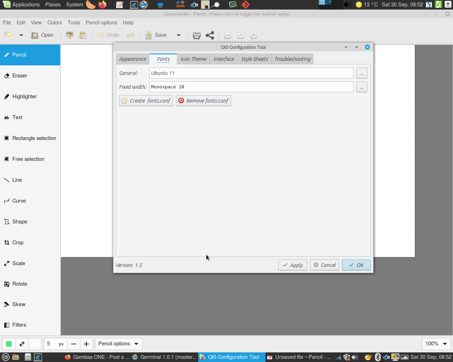Click the General font field
The width and height of the screenshot is (453, 362).
pyautogui.click(x=251, y=73)
